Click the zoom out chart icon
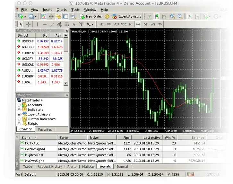Viewport: 233px width, 184px height. point(180,16)
